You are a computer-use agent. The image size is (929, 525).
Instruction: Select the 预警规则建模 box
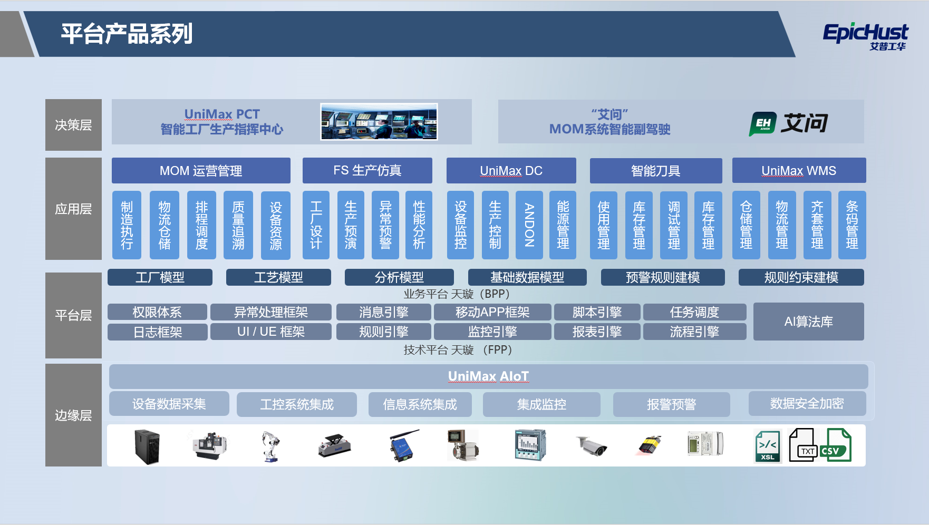tap(663, 277)
